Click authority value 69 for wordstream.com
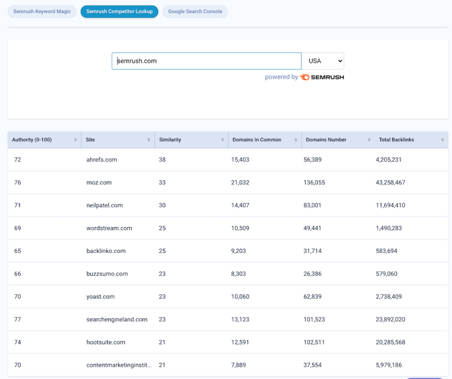The height and width of the screenshot is (379, 452). (18, 228)
